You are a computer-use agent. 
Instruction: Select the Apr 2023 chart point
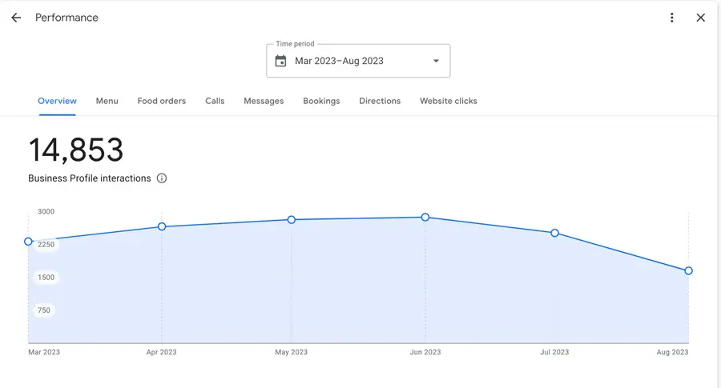click(162, 226)
